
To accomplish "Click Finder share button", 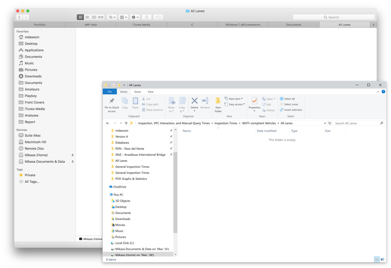I will pos(147,17).
